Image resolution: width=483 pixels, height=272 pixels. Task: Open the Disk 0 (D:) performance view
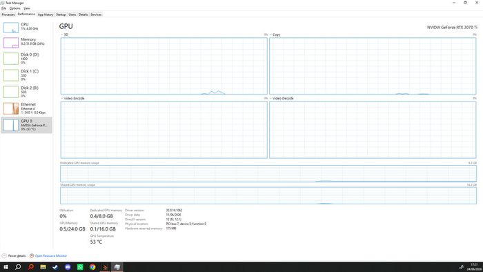(26, 59)
